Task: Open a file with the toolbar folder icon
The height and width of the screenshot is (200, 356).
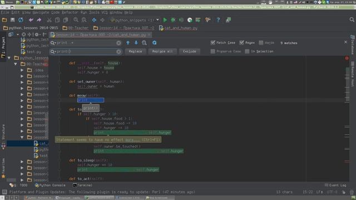Action: pos(4,20)
